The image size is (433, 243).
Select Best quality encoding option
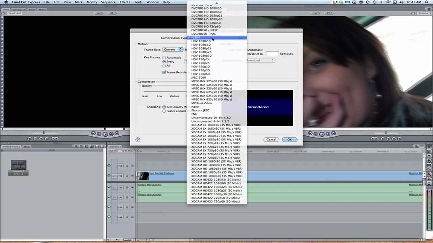164,107
